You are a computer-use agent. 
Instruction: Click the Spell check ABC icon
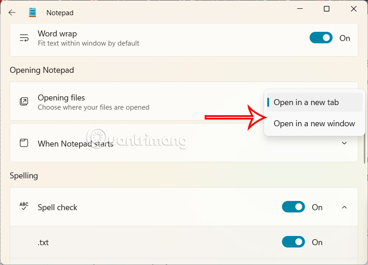[24, 206]
